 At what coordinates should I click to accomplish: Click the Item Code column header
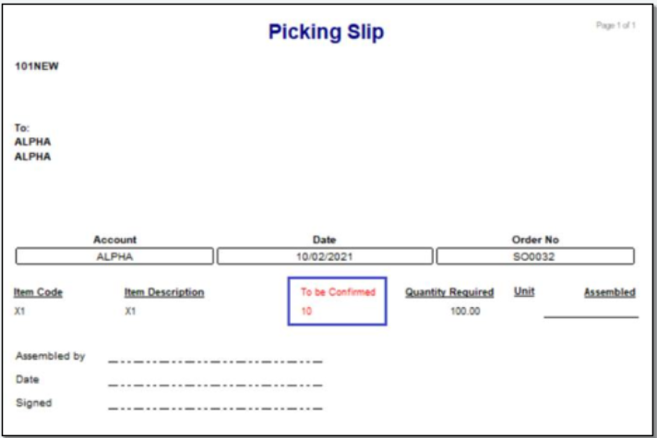point(38,292)
